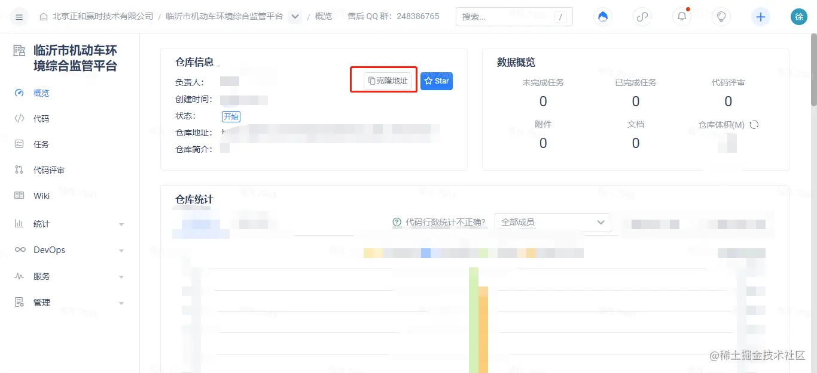
Task: Click the 未完成任务 count
Action: (543, 101)
